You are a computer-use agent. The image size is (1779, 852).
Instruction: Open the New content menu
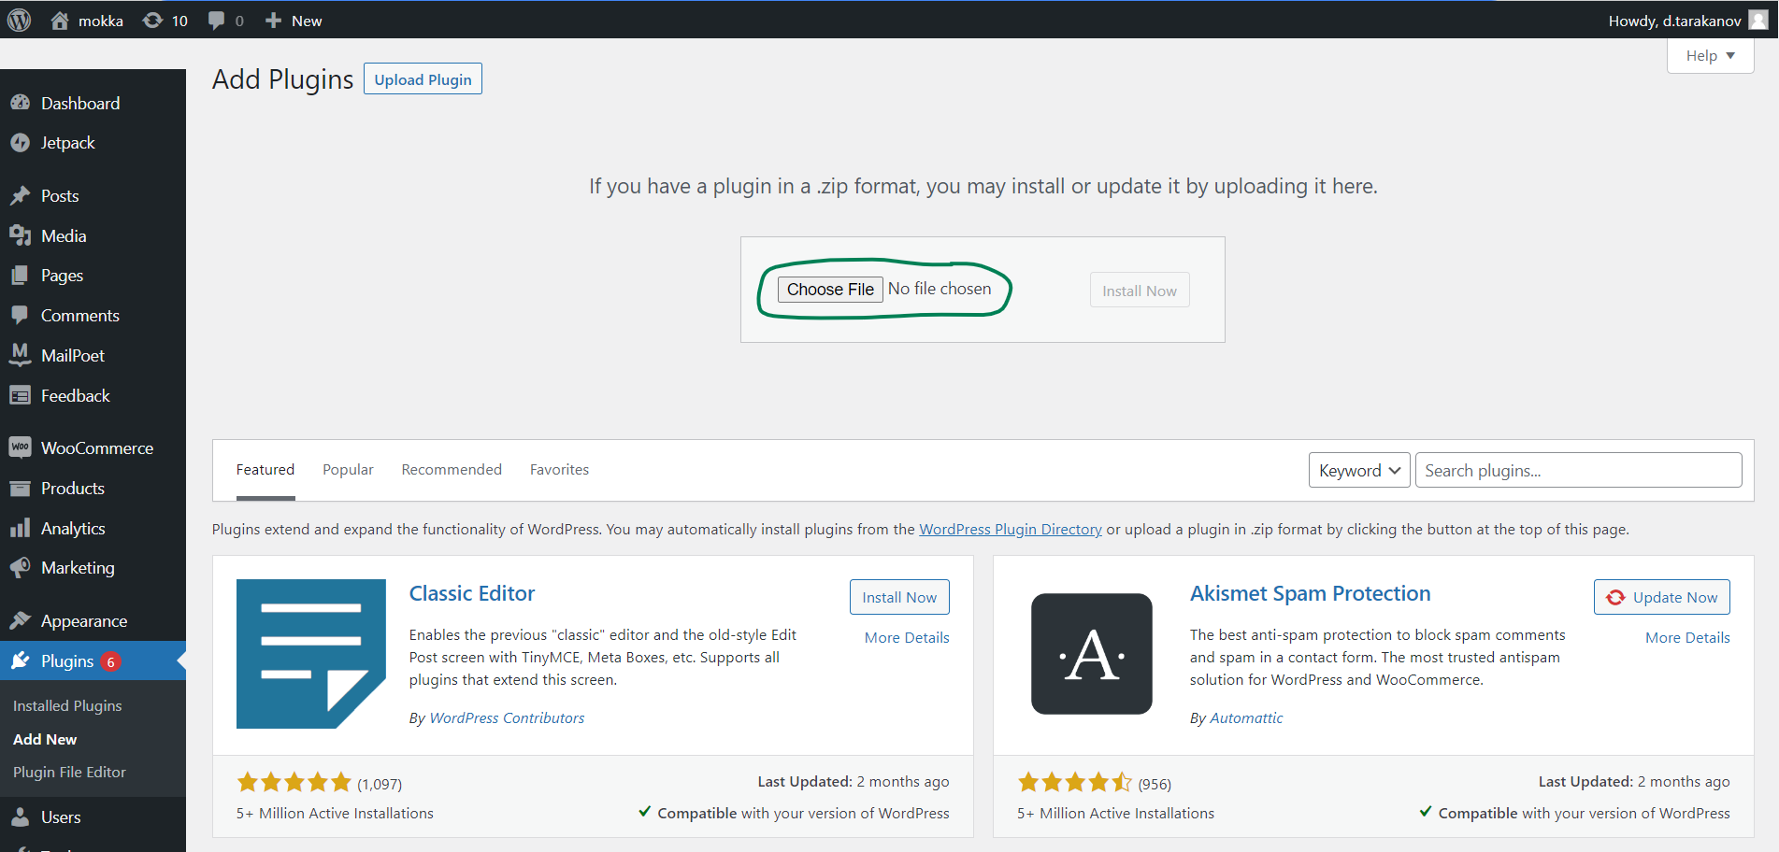click(x=294, y=21)
